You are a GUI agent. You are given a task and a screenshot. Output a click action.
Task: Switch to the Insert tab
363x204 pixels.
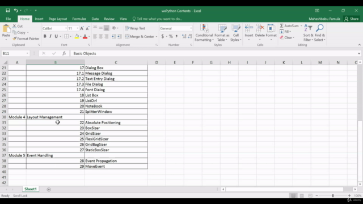[39, 19]
